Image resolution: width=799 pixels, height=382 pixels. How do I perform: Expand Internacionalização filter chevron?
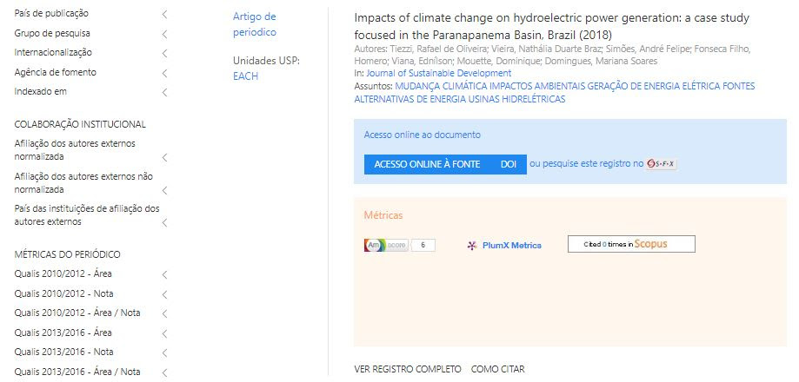[x=164, y=54]
